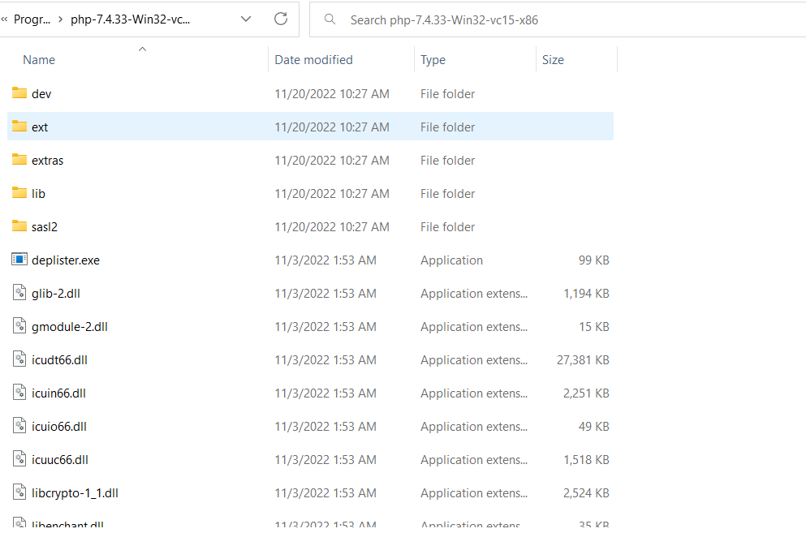Screen dimensions: 806x533
Task: Click the gmodule-2.dll file icon
Action: (x=19, y=326)
